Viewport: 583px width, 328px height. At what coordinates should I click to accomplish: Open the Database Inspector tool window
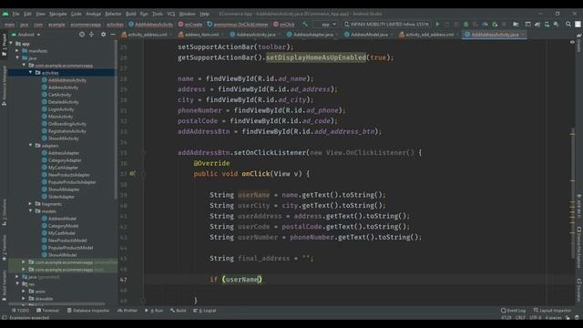(88, 311)
